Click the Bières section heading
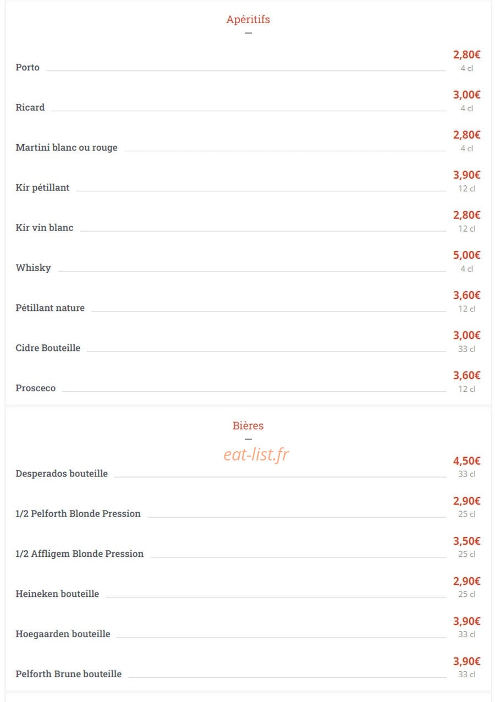This screenshot has height=702, width=495. tap(248, 426)
